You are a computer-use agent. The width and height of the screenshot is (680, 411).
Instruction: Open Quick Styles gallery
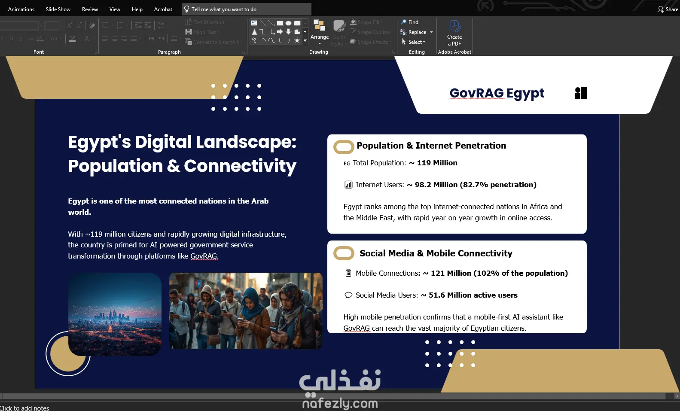[x=339, y=33]
